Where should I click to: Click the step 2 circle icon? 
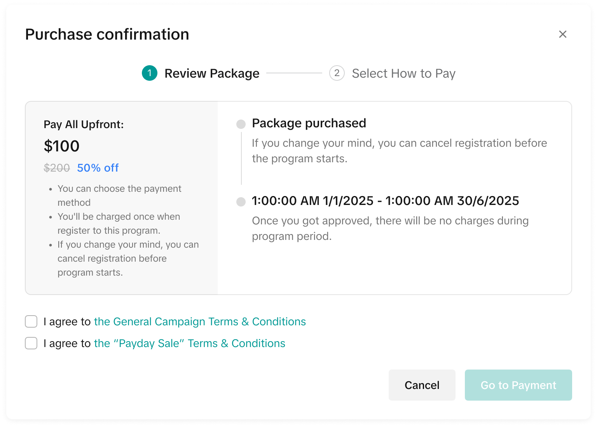(337, 73)
